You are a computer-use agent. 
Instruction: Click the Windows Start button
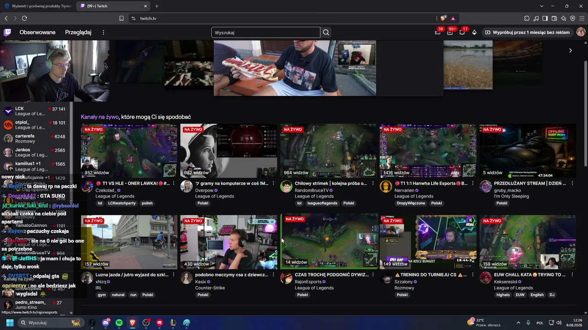(10, 323)
